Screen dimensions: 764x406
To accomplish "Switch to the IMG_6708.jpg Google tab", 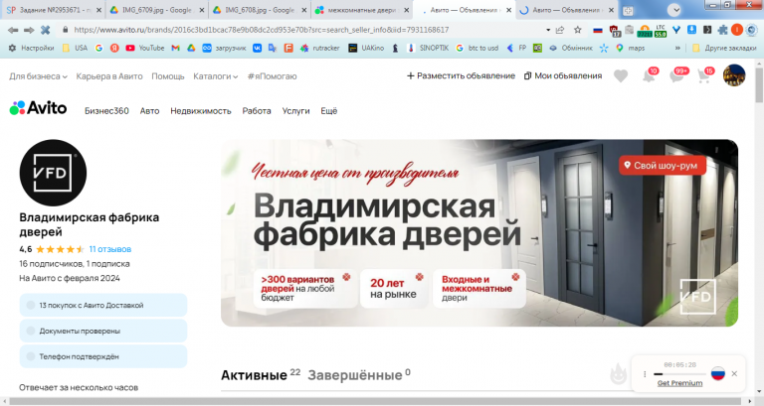I will (260, 10).
